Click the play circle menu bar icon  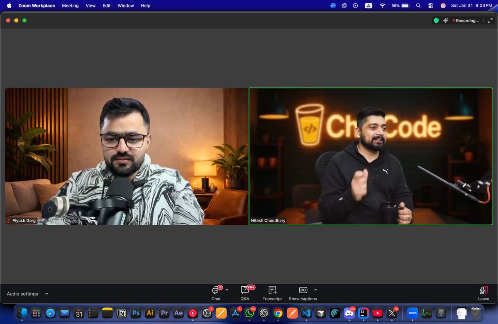[x=356, y=5]
